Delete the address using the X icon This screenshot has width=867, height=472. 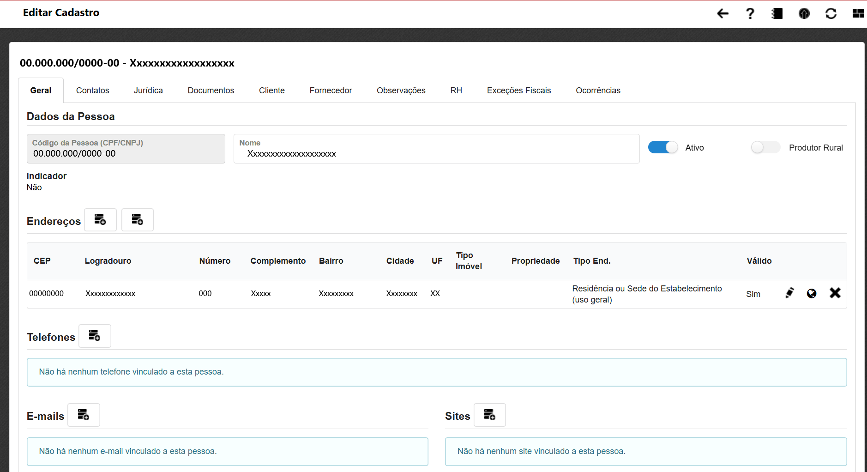[835, 293]
